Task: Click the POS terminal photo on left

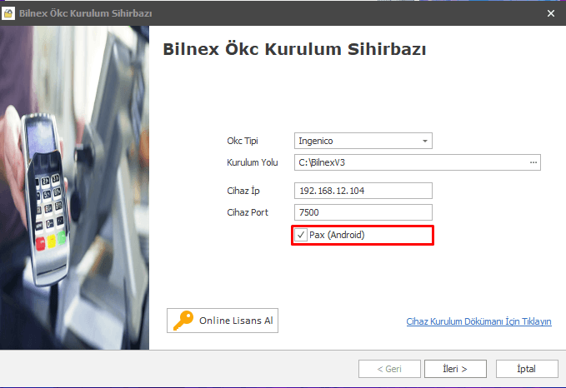Action: coord(74,187)
